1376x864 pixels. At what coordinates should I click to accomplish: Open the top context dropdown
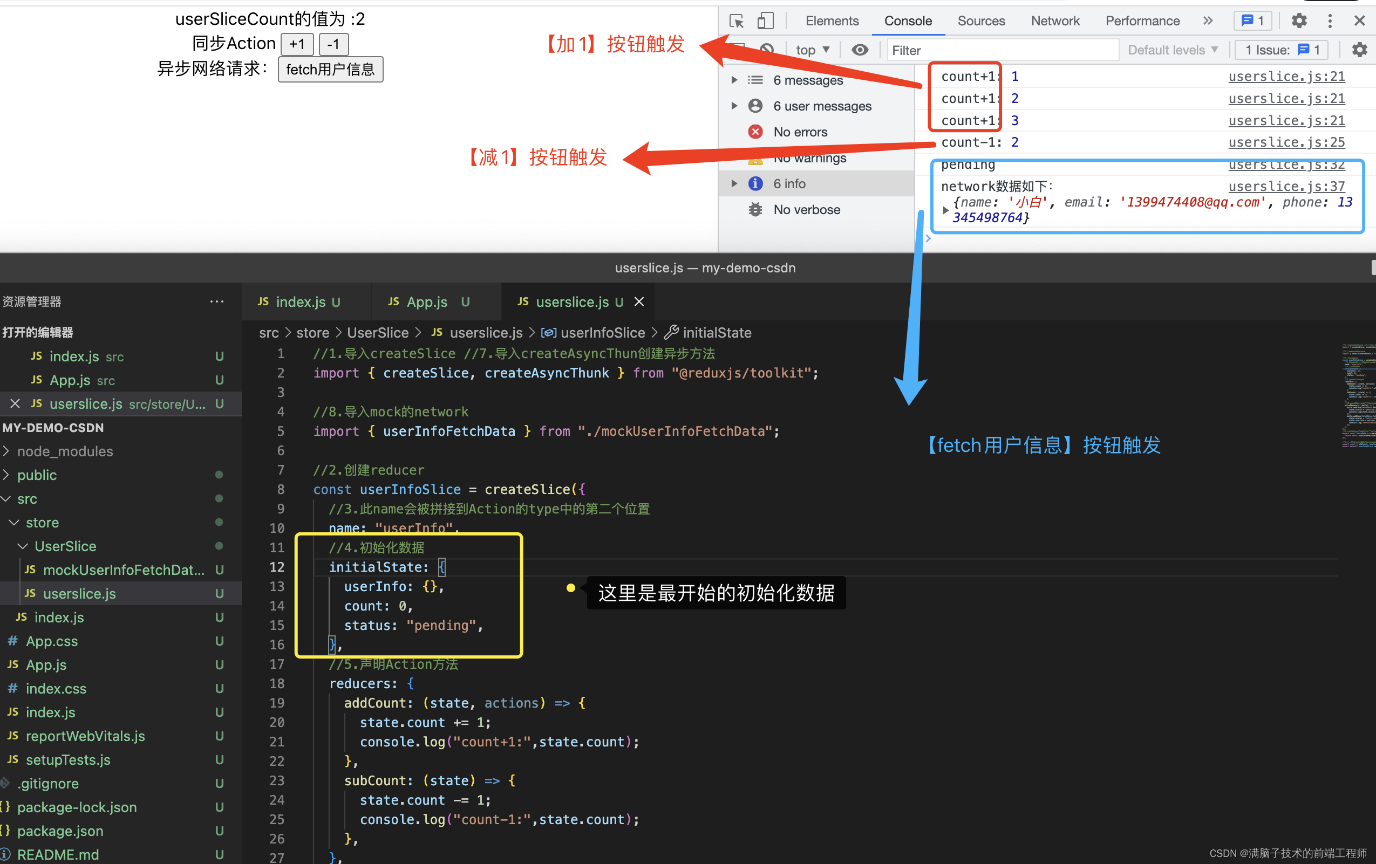[812, 50]
